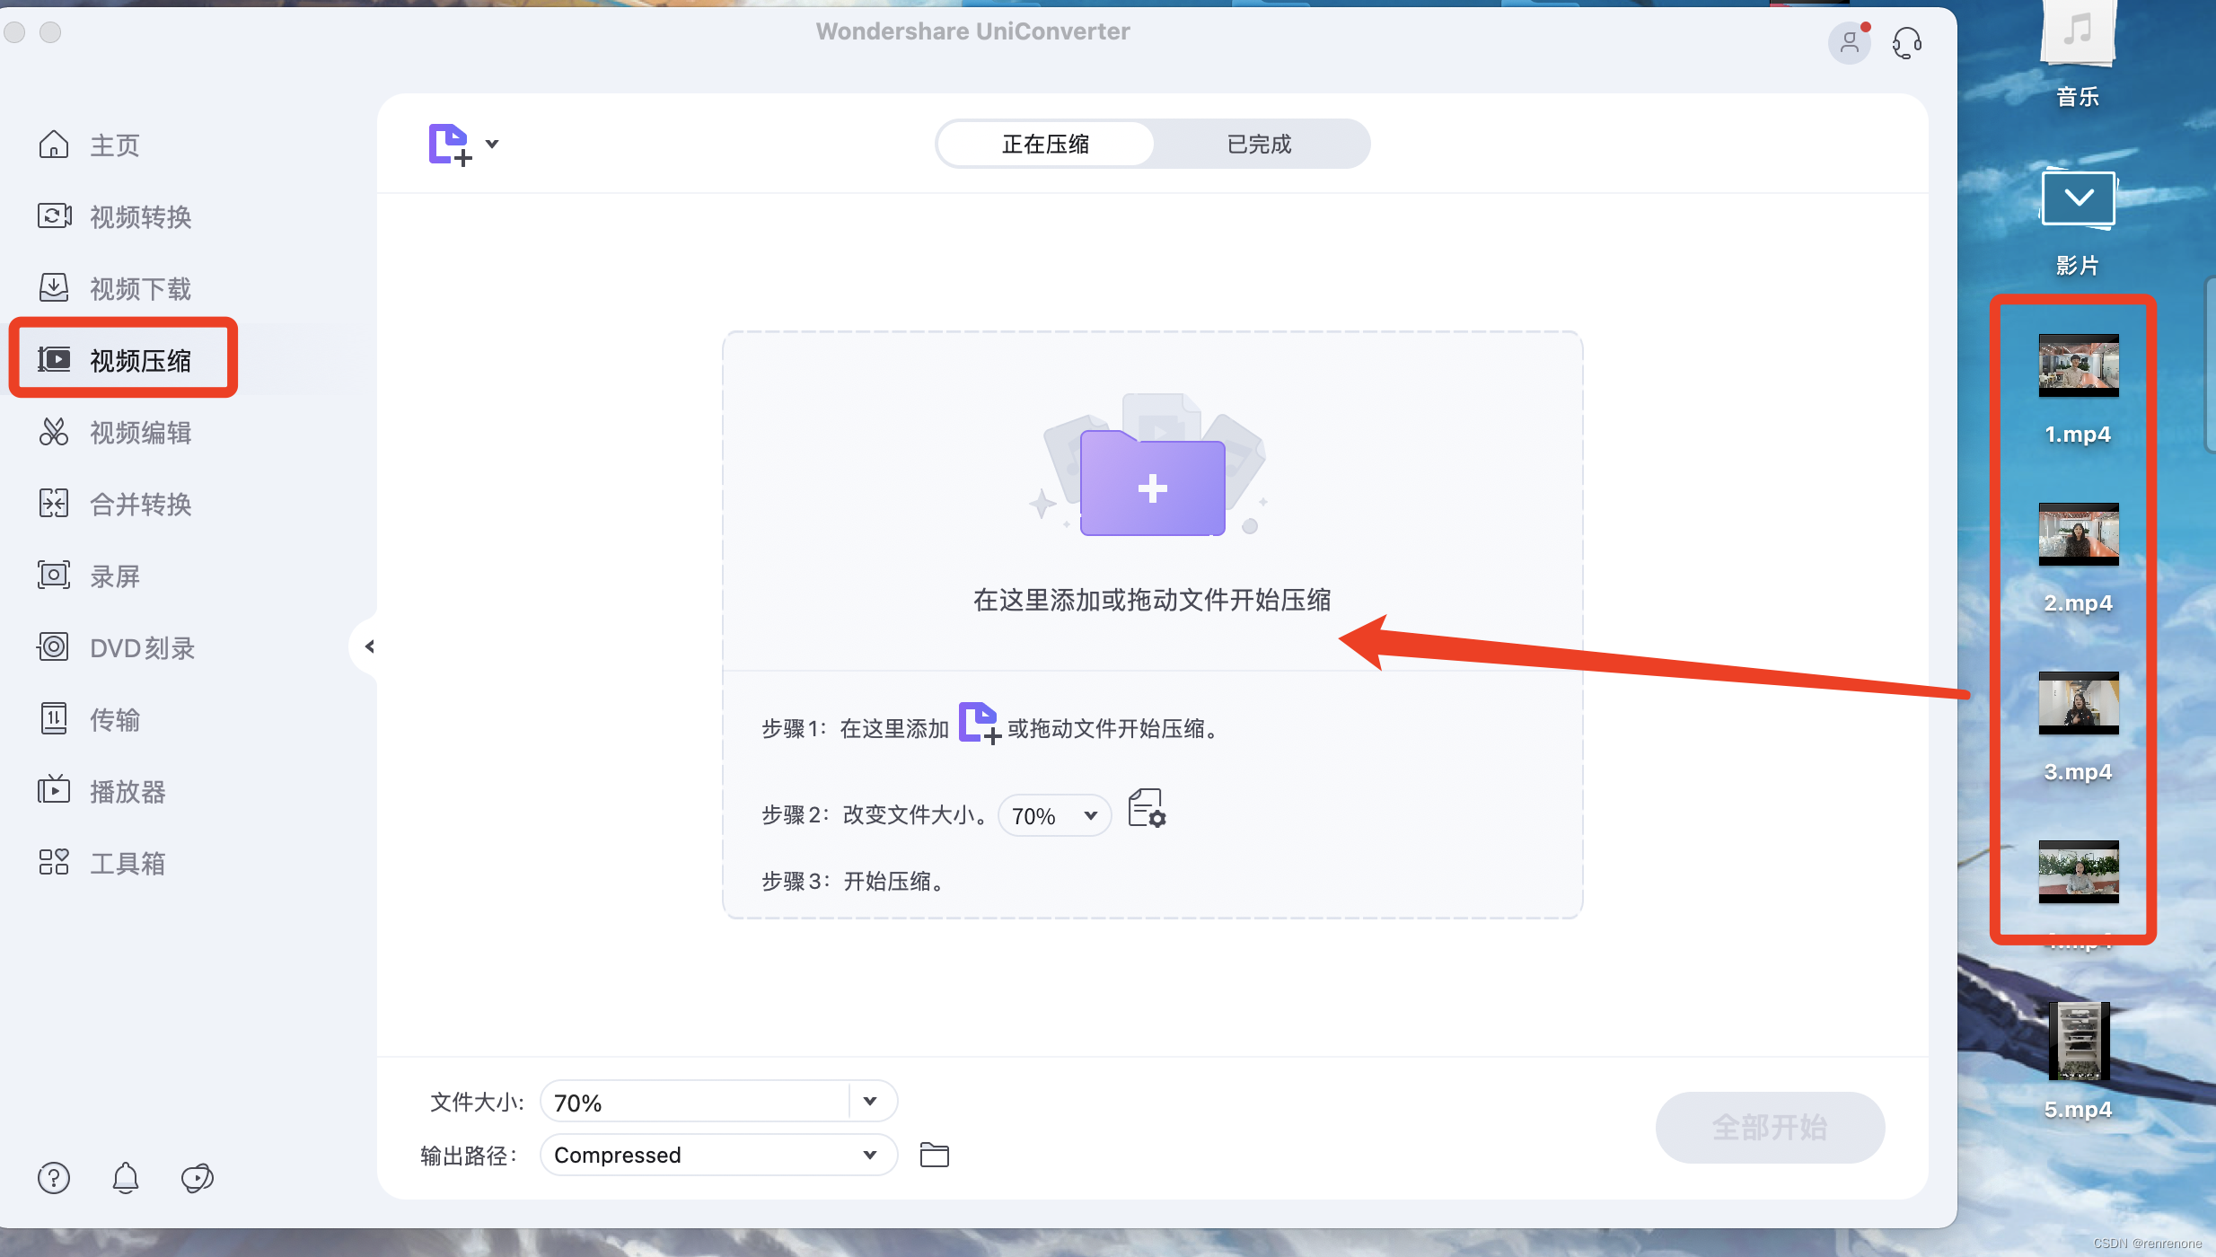Screen dimensions: 2216x1257
Task: Open the headset support icon
Action: (x=1906, y=42)
